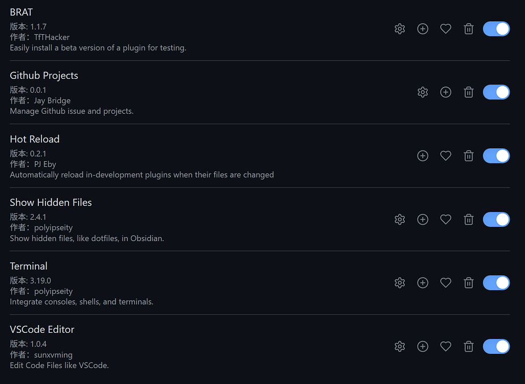Open the Terminal plugin settings
Image resolution: width=525 pixels, height=384 pixels.
tap(400, 283)
